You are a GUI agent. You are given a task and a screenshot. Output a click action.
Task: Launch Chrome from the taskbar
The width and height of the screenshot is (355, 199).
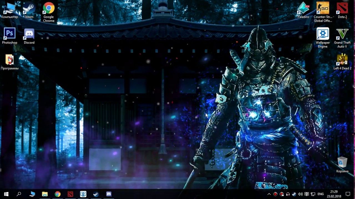(57, 194)
